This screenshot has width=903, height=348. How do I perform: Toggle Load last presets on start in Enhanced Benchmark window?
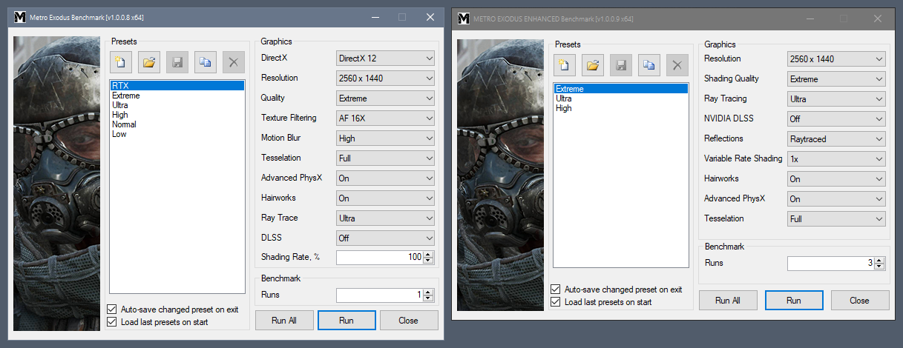click(x=556, y=302)
